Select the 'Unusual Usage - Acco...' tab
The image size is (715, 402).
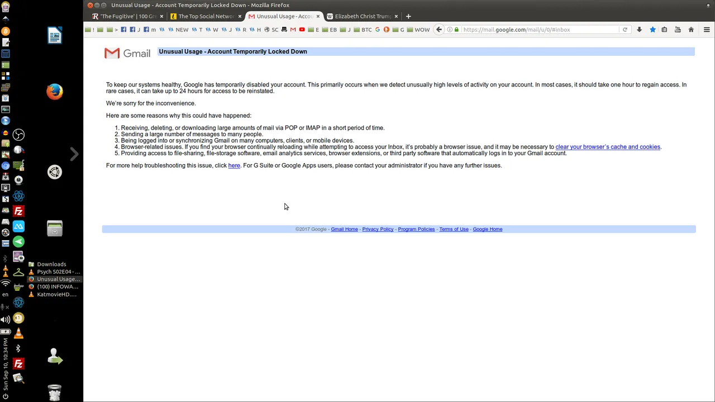pyautogui.click(x=283, y=16)
